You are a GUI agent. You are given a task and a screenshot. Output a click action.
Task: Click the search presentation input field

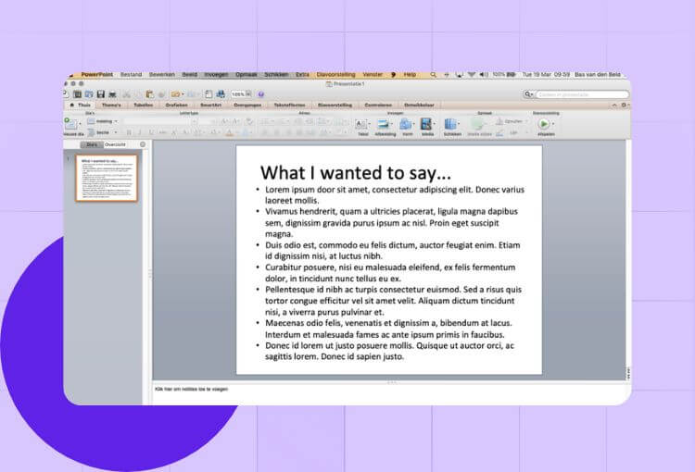click(582, 94)
